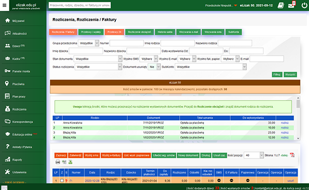309x190 pixels.
Task: Expand the Stan dokumentu dropdown
Action: click(x=120, y=59)
